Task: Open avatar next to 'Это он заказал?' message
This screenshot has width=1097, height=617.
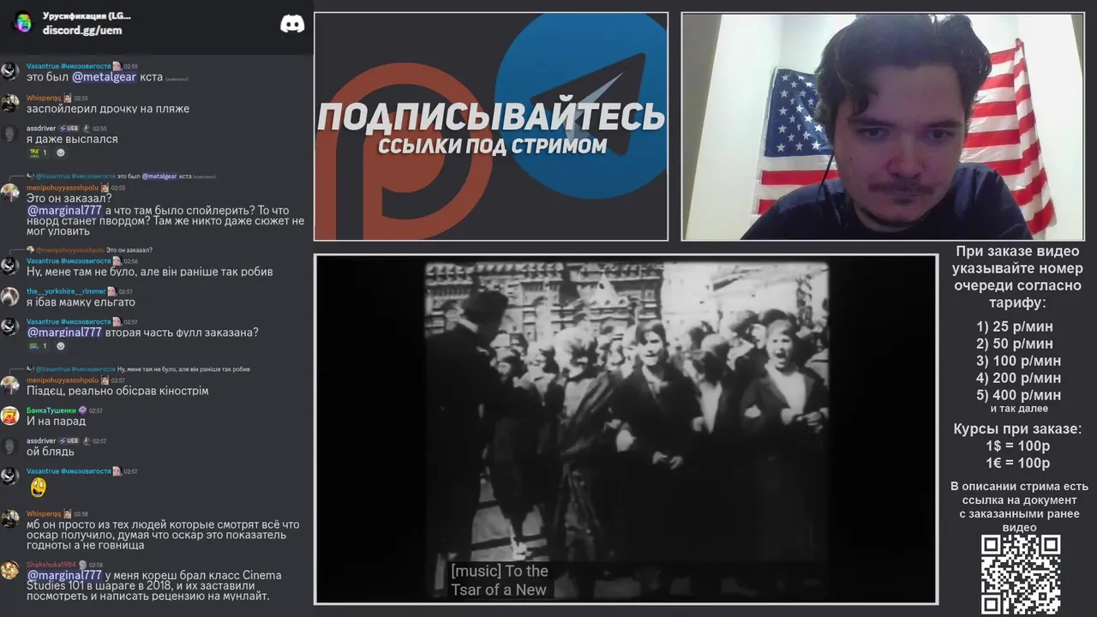Action: pos(10,194)
